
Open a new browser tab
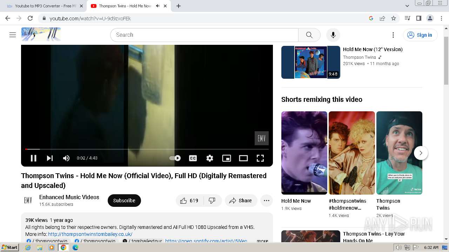pos(179,6)
